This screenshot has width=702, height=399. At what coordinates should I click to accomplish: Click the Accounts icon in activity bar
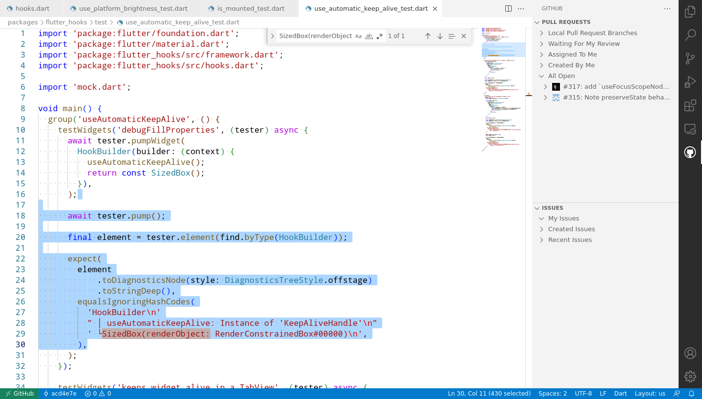[x=690, y=353]
